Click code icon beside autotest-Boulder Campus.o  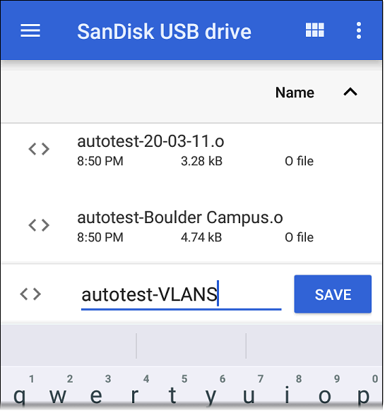[x=39, y=225]
